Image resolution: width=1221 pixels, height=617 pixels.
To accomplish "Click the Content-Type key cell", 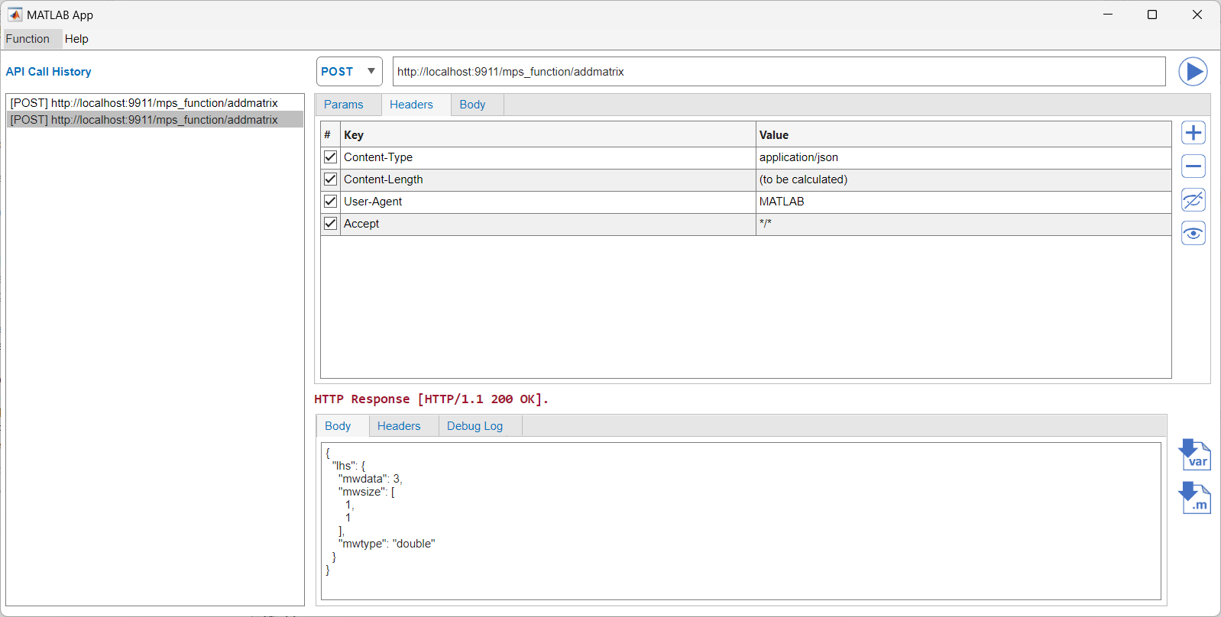I will 548,157.
